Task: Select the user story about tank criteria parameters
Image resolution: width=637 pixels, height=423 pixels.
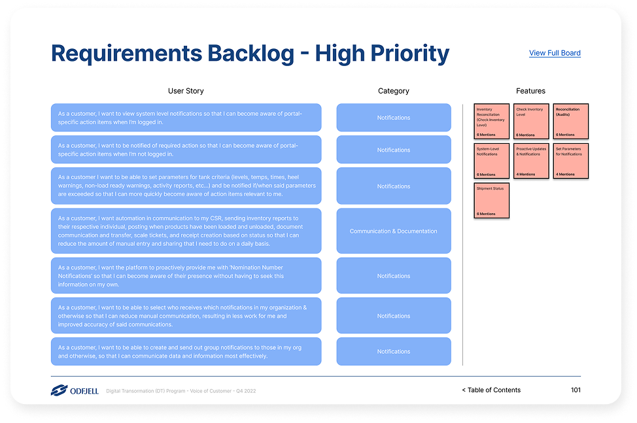Action: coord(186,186)
